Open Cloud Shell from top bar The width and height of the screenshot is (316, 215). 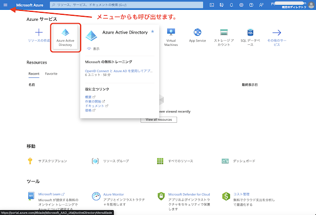tap(212, 5)
